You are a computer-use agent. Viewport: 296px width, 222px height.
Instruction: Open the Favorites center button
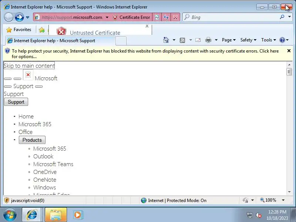19,30
